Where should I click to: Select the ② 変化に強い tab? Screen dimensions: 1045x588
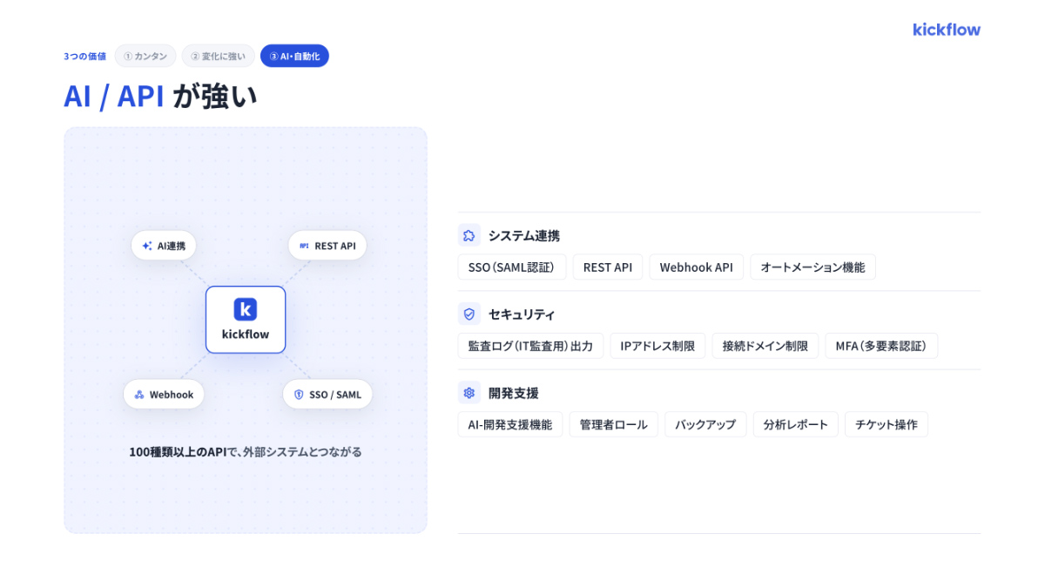pos(219,56)
